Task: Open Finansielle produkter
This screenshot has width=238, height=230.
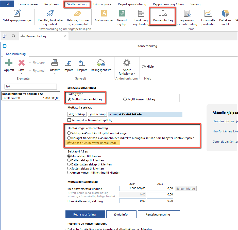Action: pos(208,18)
